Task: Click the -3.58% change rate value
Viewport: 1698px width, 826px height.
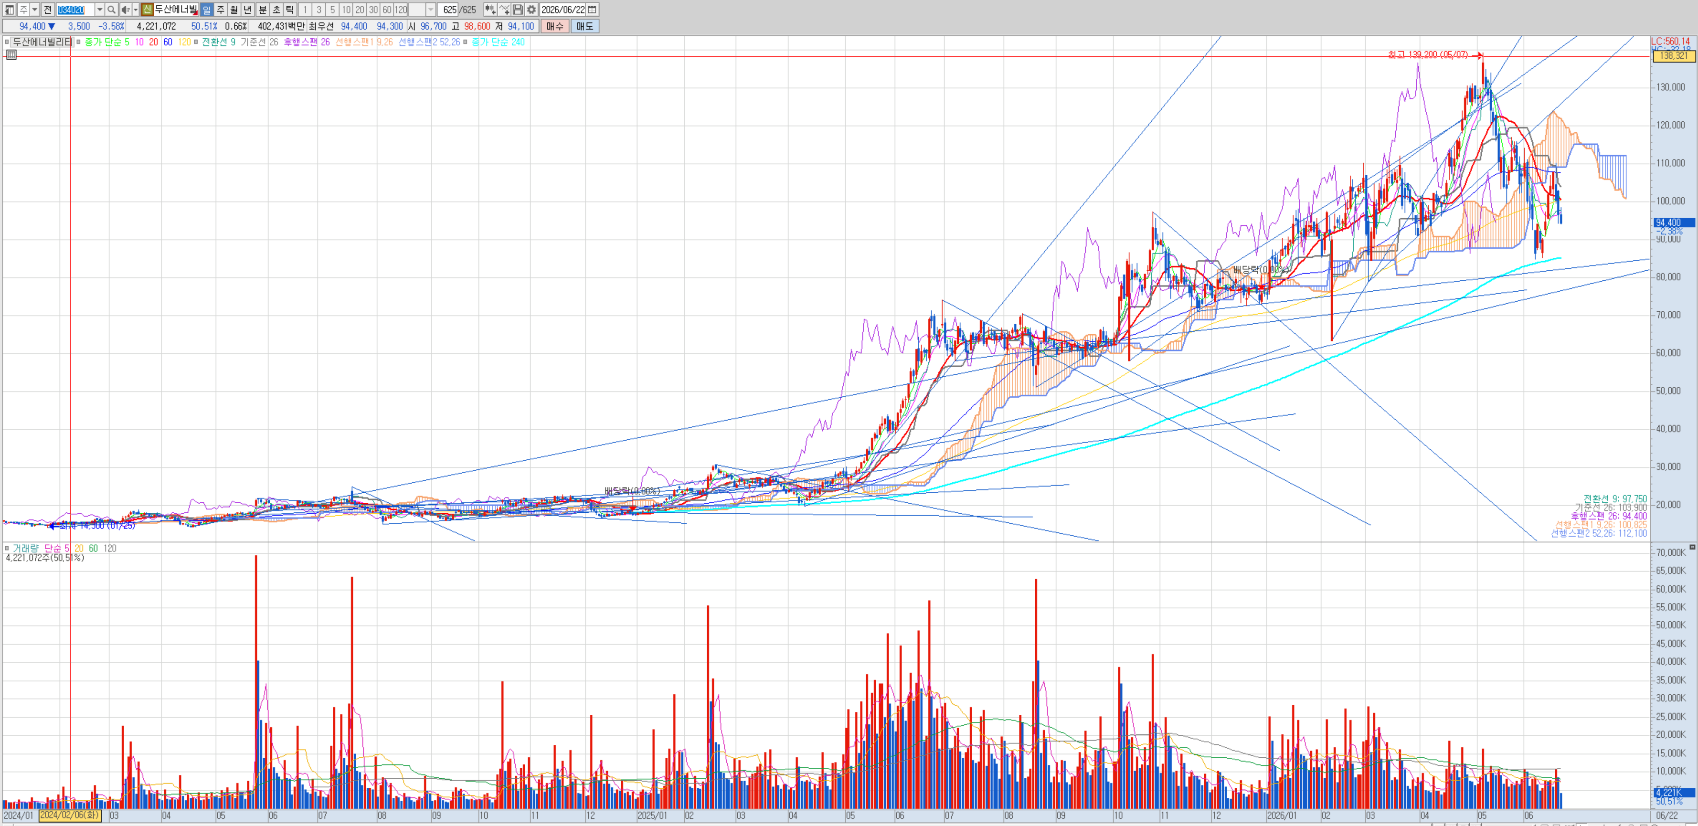Action: 111,26
